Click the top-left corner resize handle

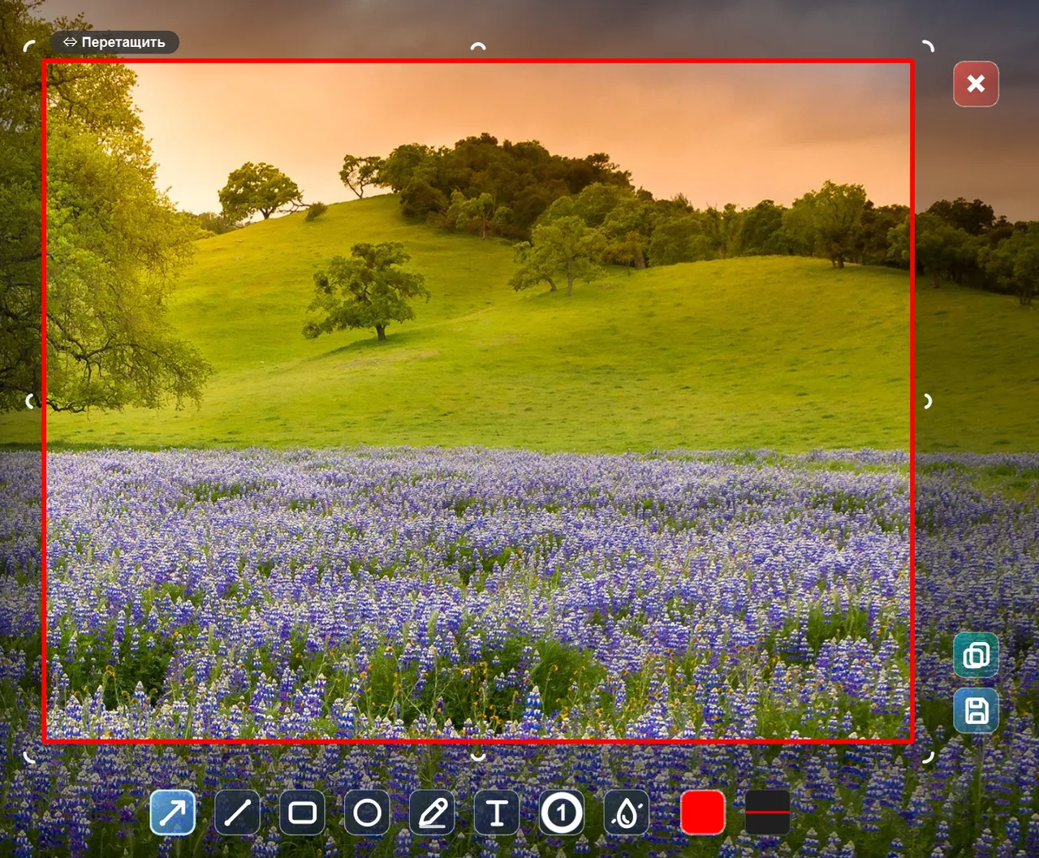pos(29,45)
